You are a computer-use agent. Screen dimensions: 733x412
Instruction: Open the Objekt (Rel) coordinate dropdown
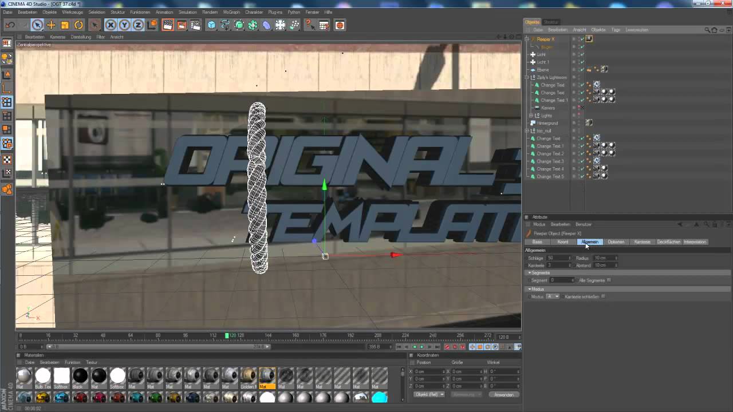(x=429, y=394)
